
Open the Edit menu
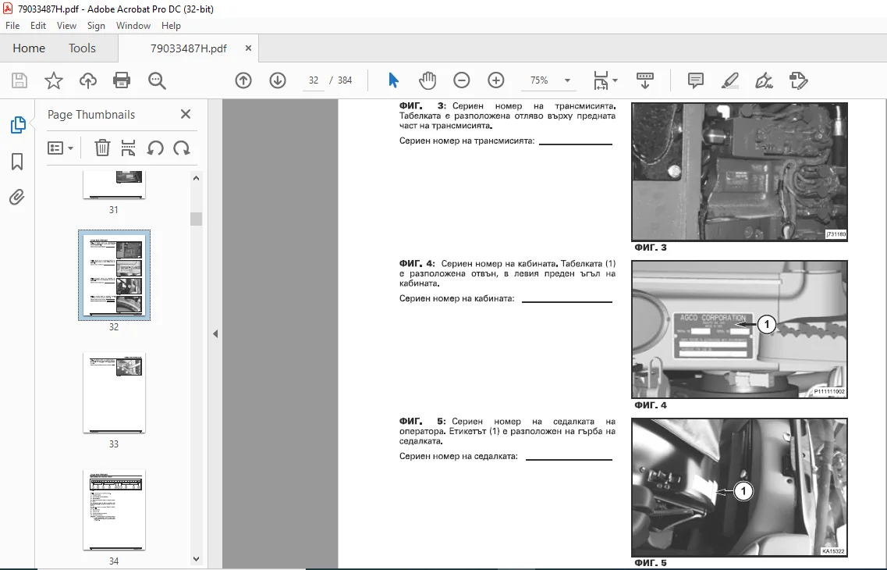coord(38,26)
